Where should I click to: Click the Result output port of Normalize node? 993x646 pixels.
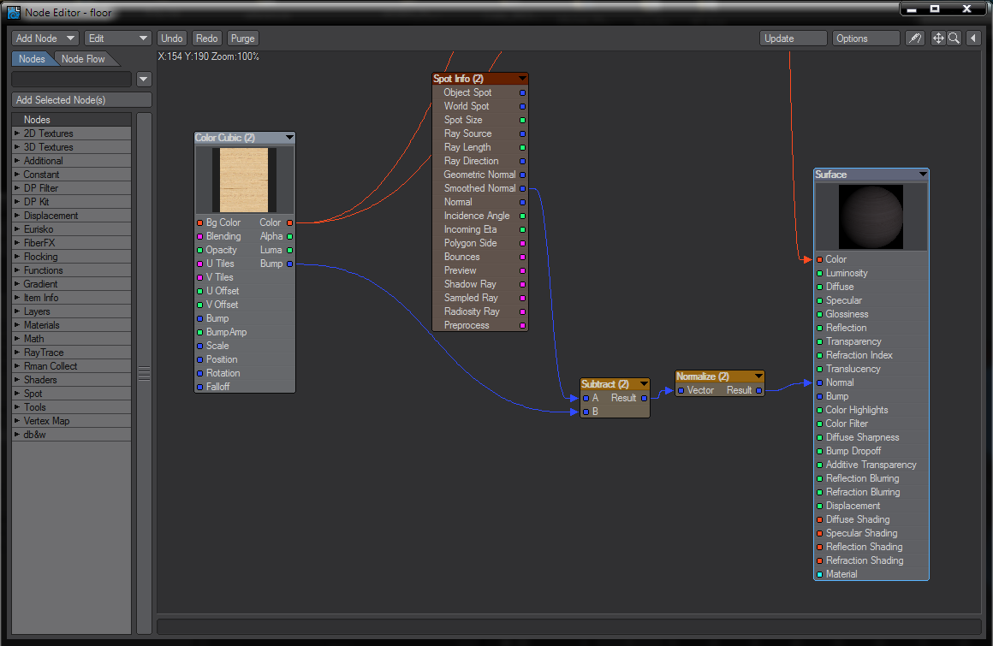(x=758, y=390)
